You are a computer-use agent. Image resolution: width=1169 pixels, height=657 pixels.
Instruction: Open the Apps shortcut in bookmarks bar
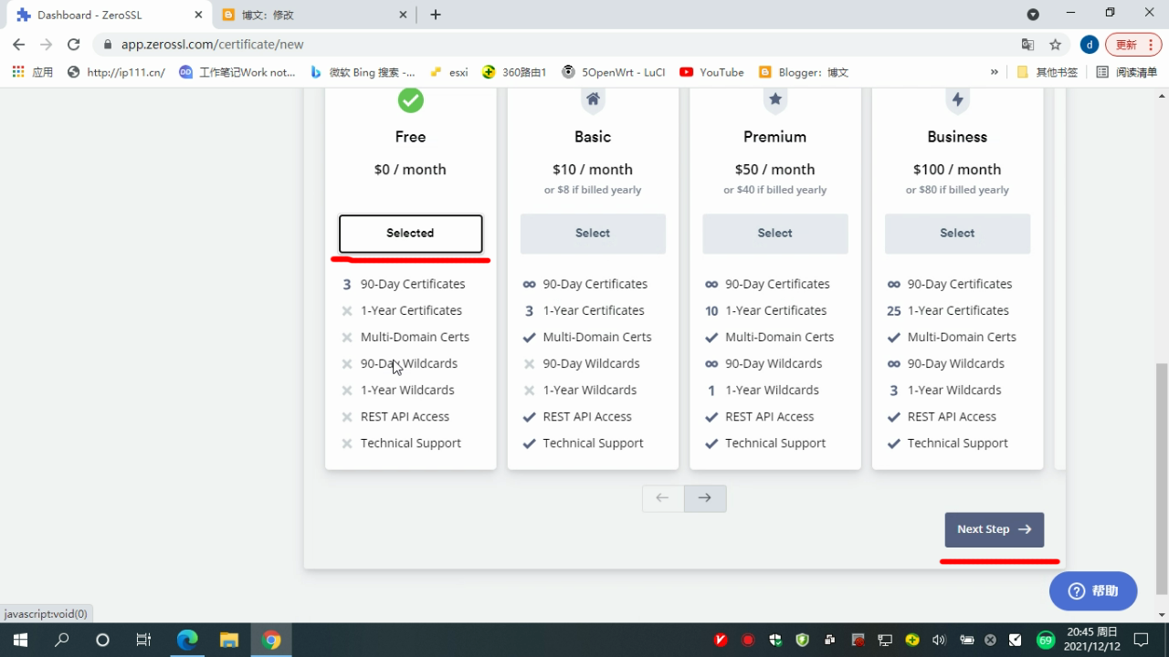coord(33,72)
